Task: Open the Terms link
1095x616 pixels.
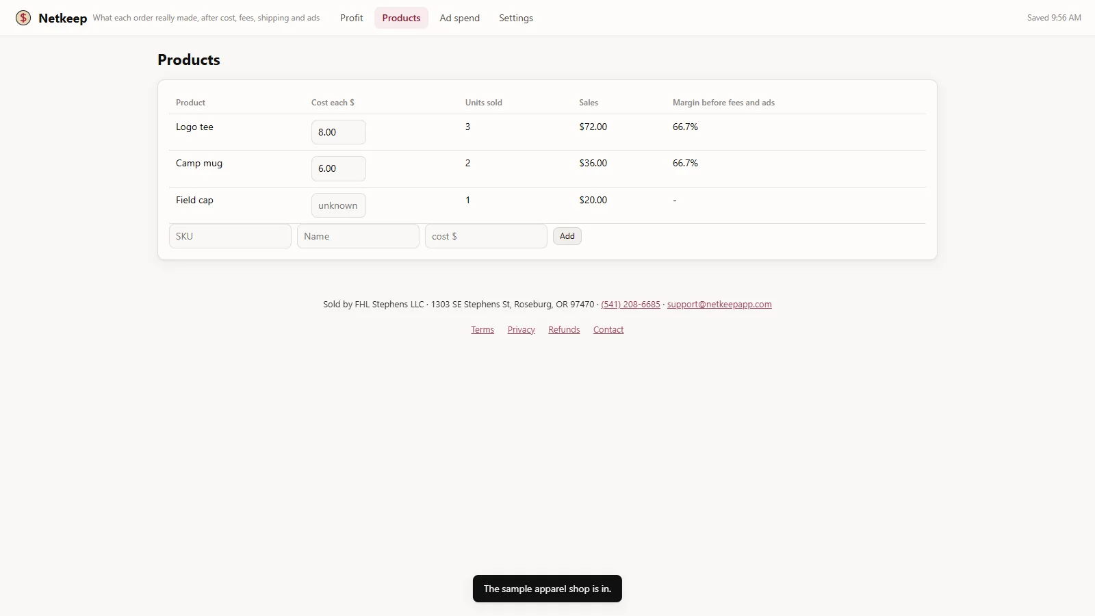Action: point(482,330)
